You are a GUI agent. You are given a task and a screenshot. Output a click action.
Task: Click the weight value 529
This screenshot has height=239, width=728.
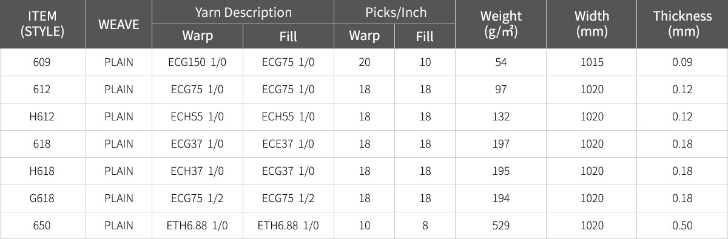[x=501, y=226]
